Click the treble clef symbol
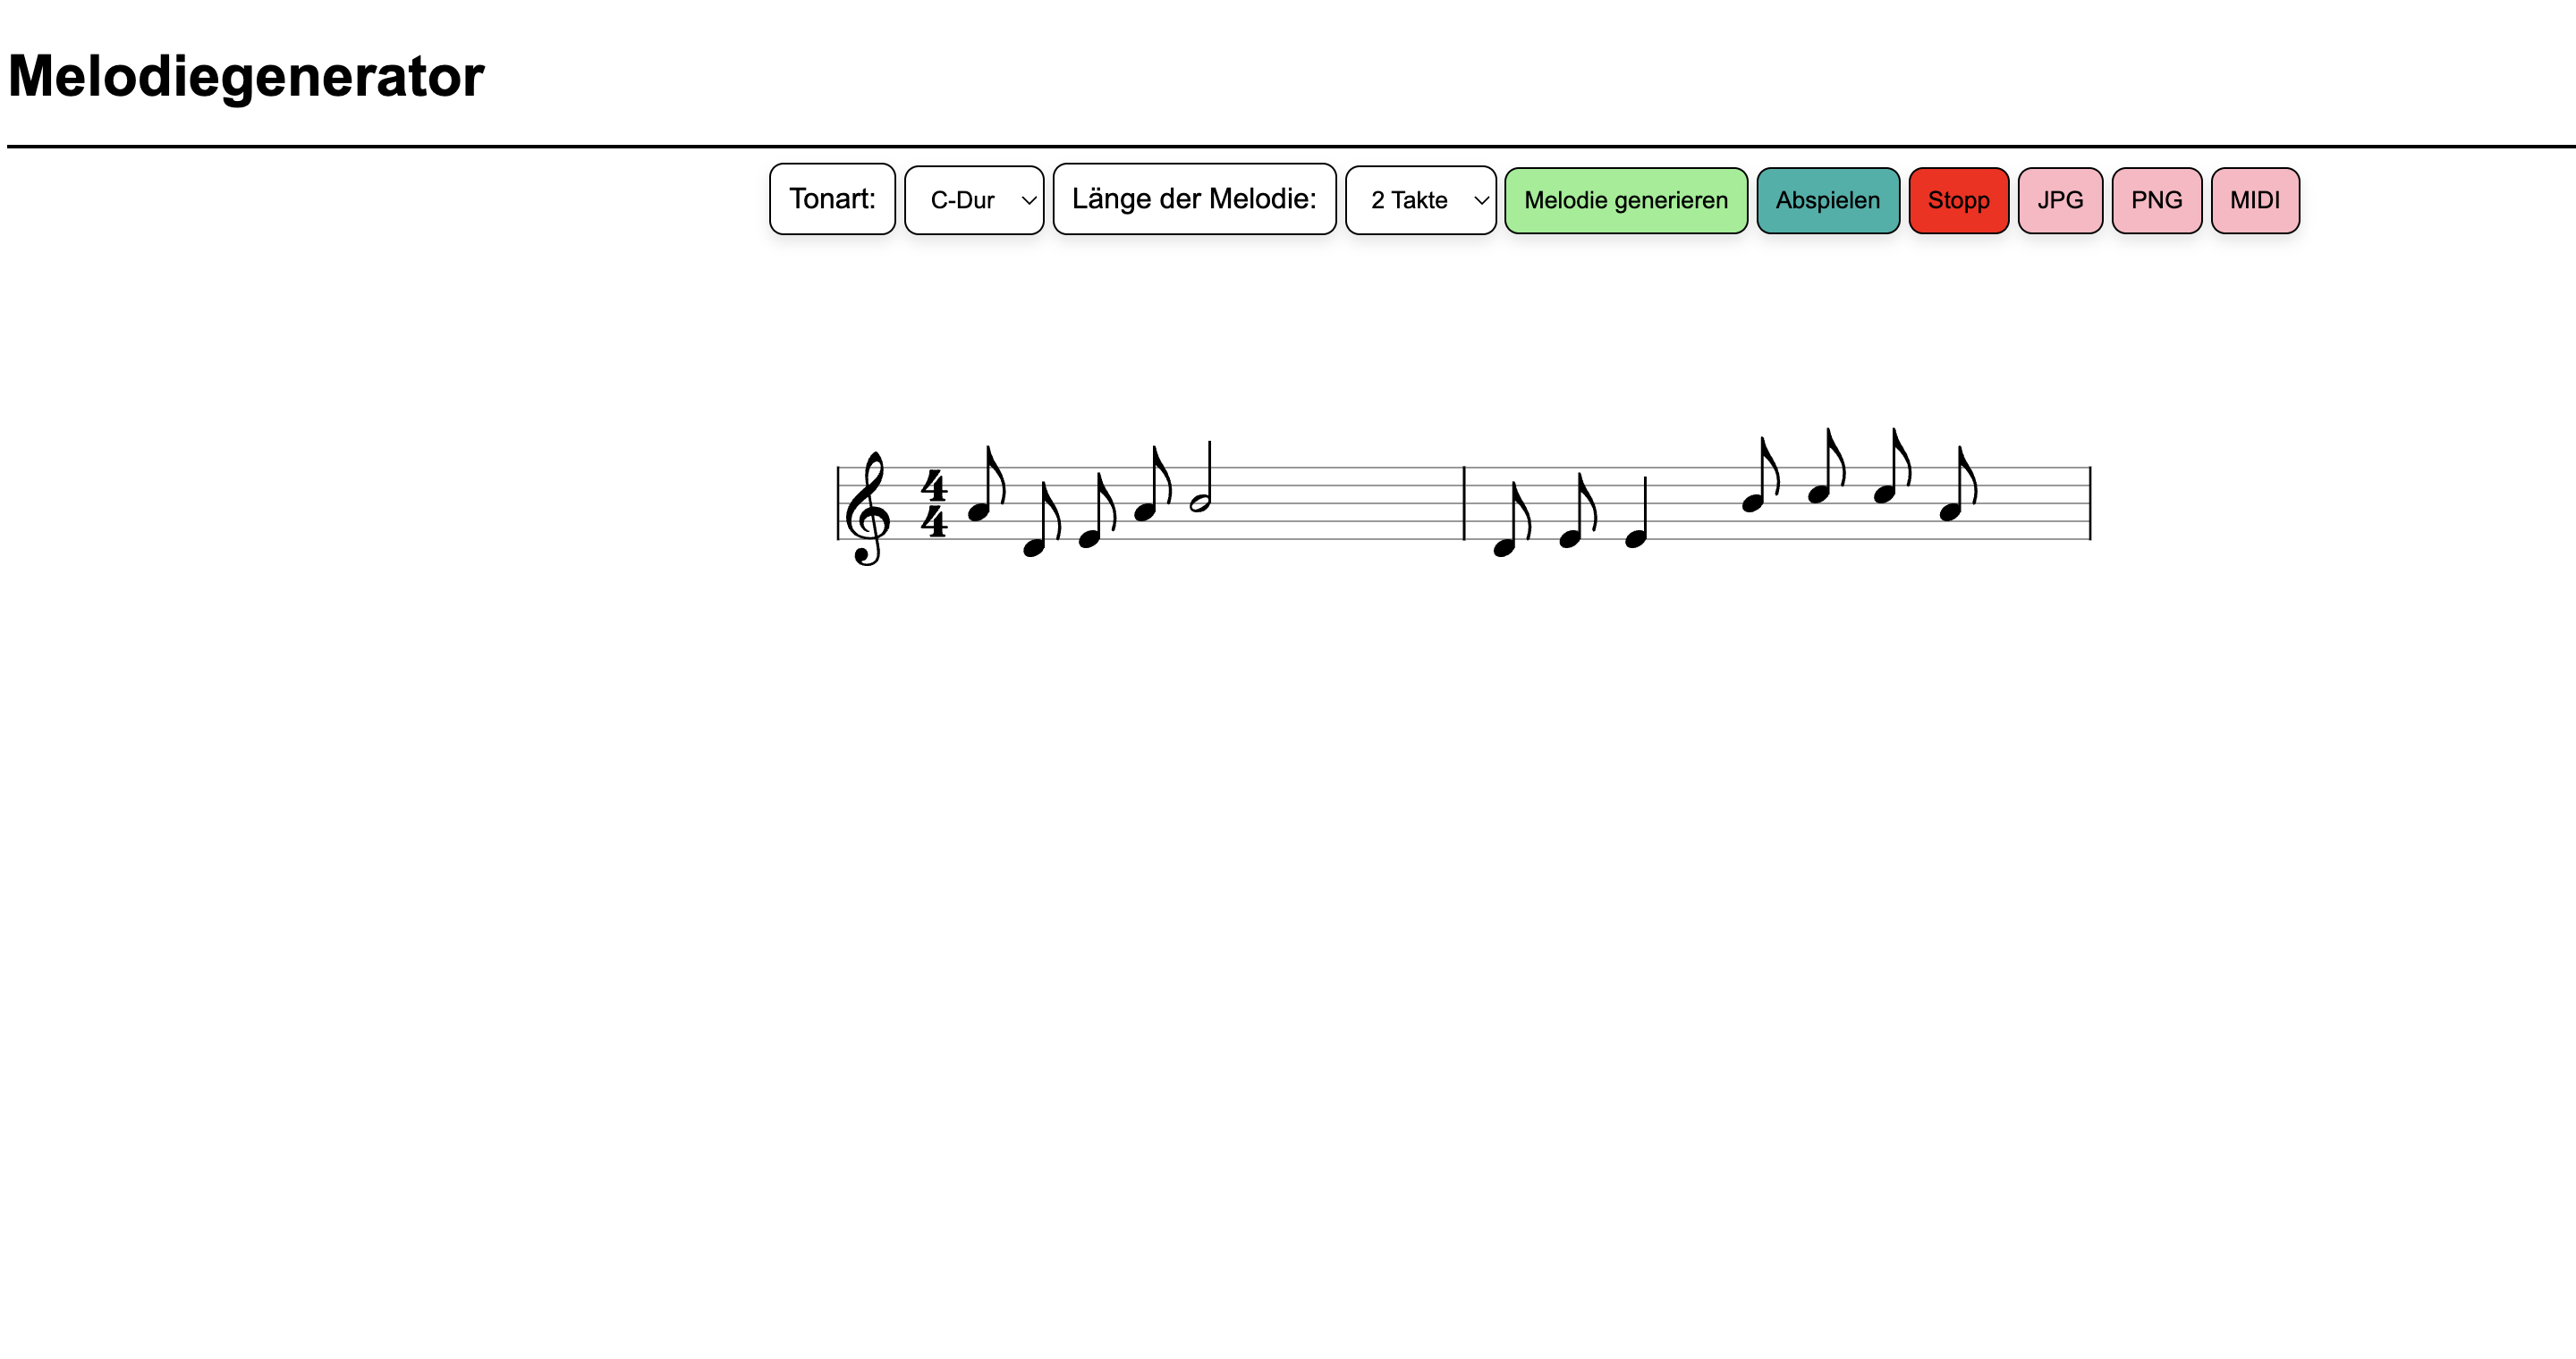2576x1359 pixels. pos(867,508)
